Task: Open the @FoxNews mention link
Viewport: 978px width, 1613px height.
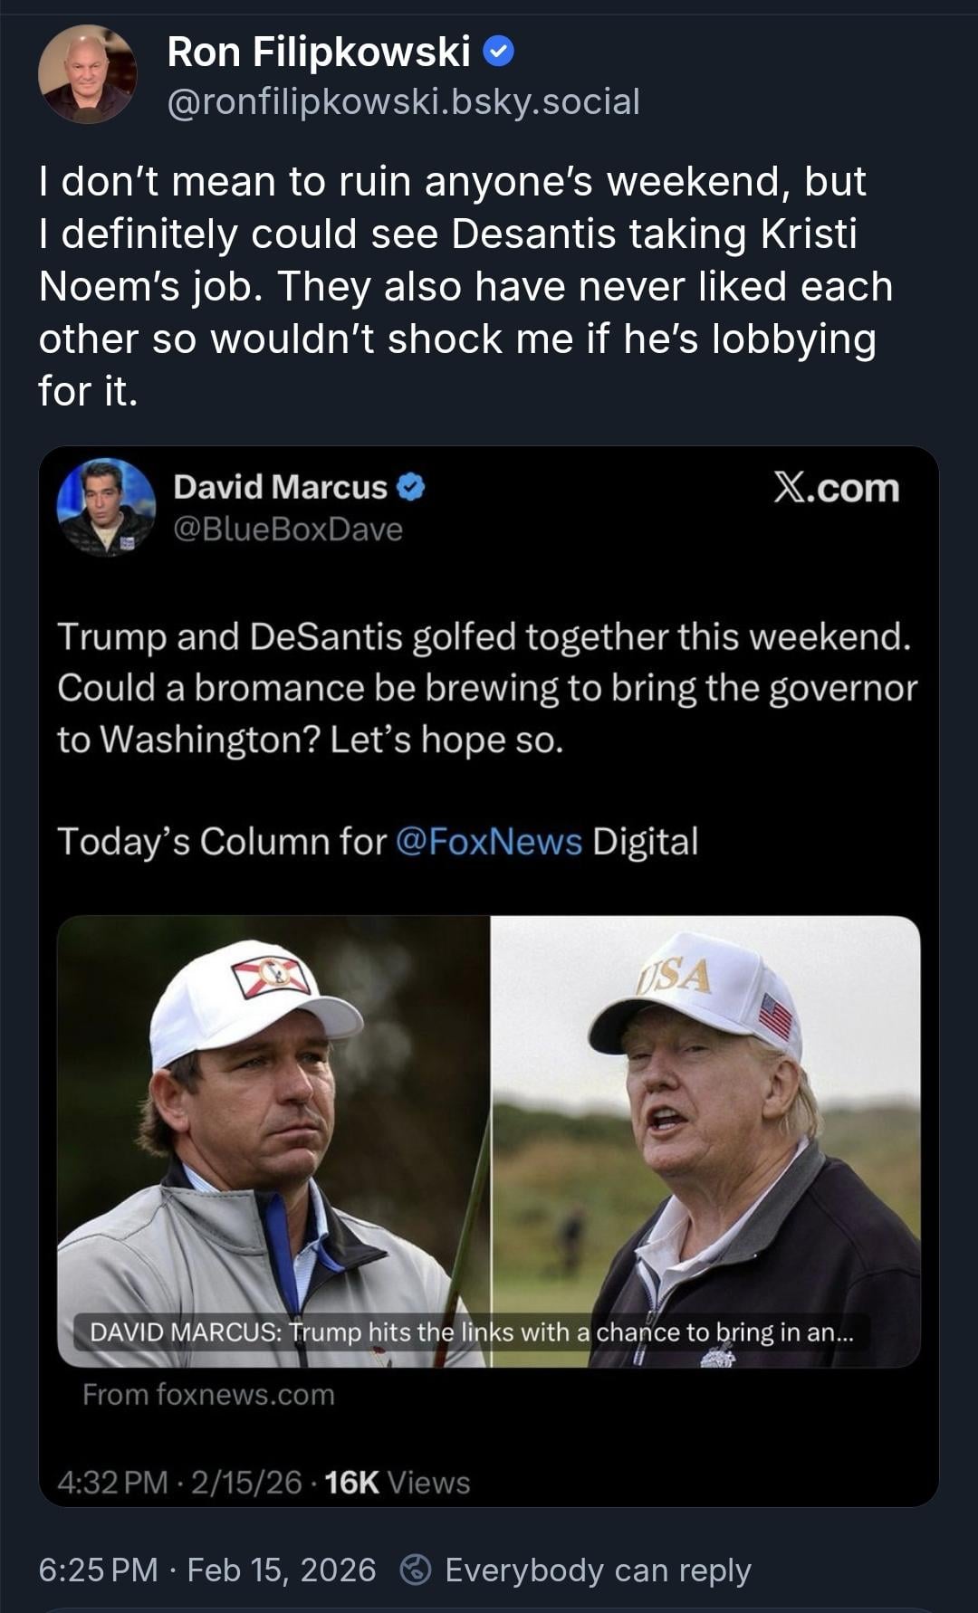Action: [x=489, y=842]
